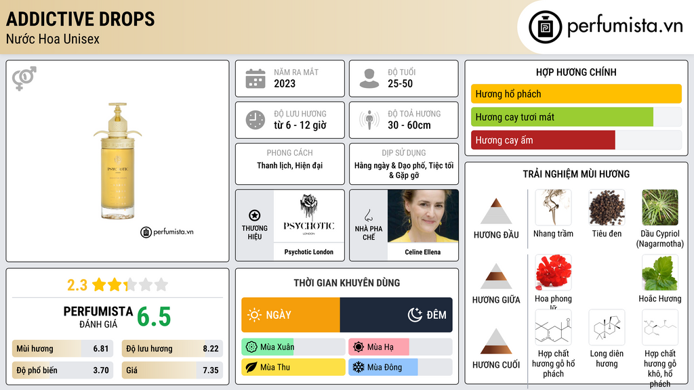The width and height of the screenshot is (694, 390).
Task: Click the Độ lưu hương 8.22 score bar
Action: tap(172, 349)
